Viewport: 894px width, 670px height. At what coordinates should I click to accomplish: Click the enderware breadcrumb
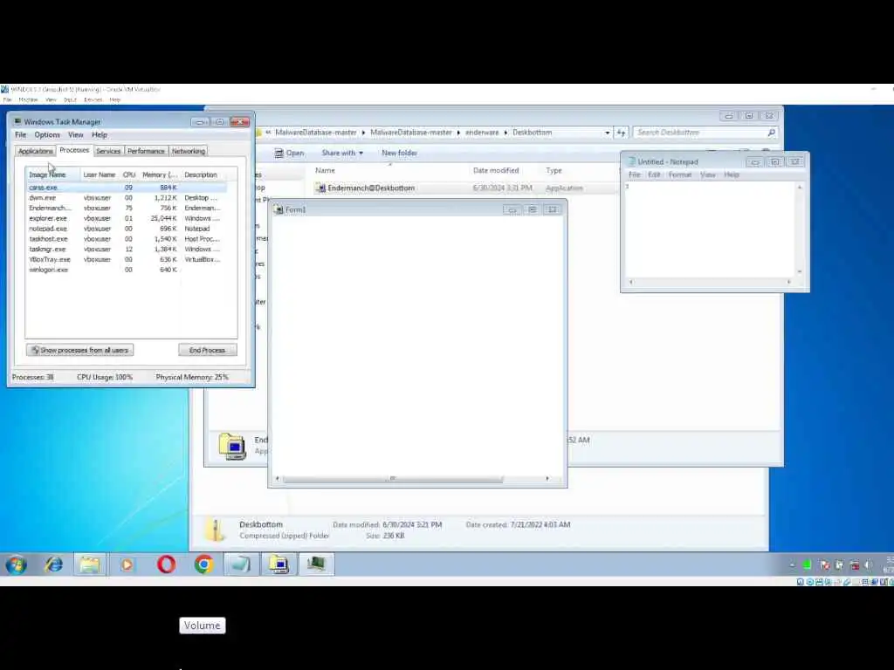click(482, 133)
